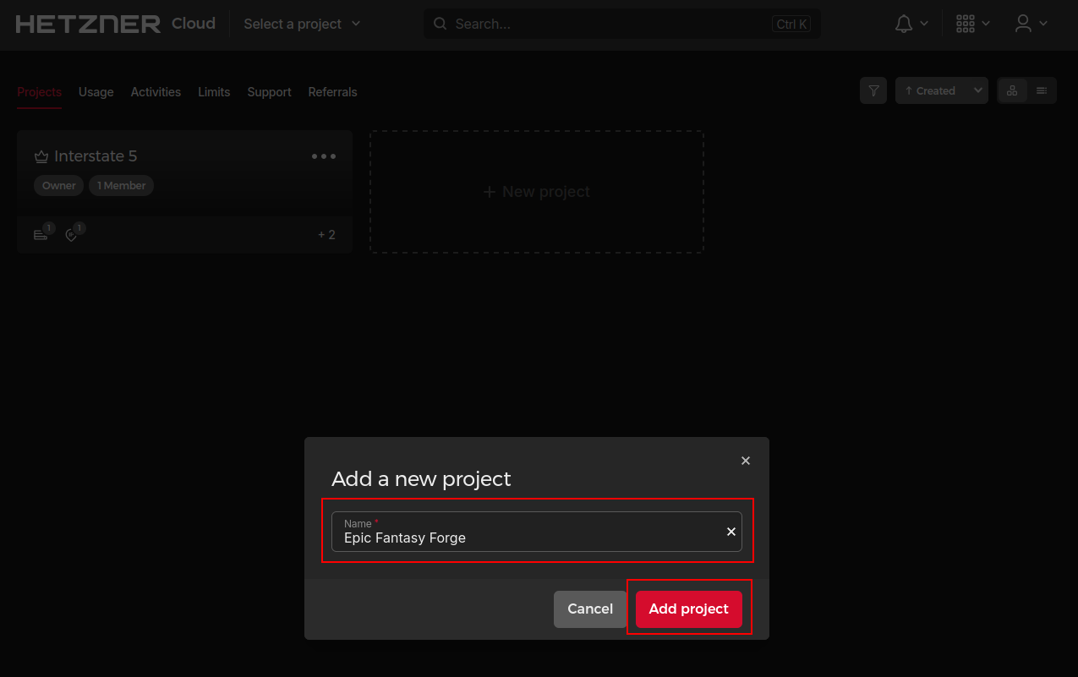Click the New project placeholder card
1078x677 pixels.
537,192
